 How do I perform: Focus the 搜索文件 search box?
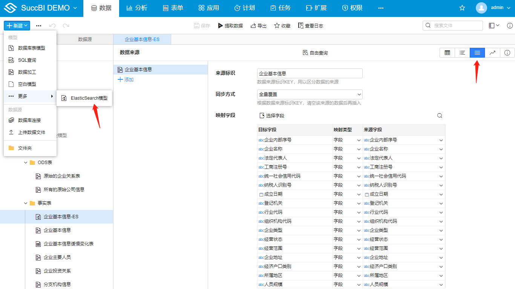click(453, 26)
